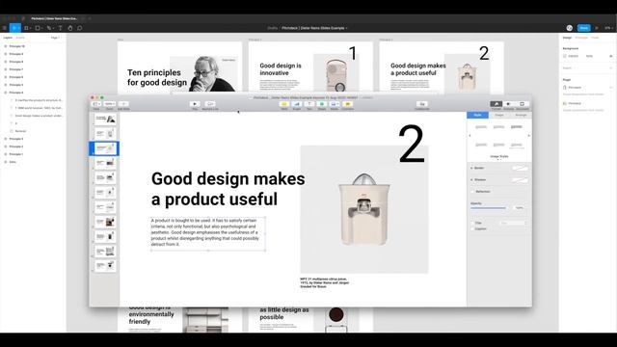Open Figma main menu hamburger icon
Screen dimensions: 617x347
[4, 28]
